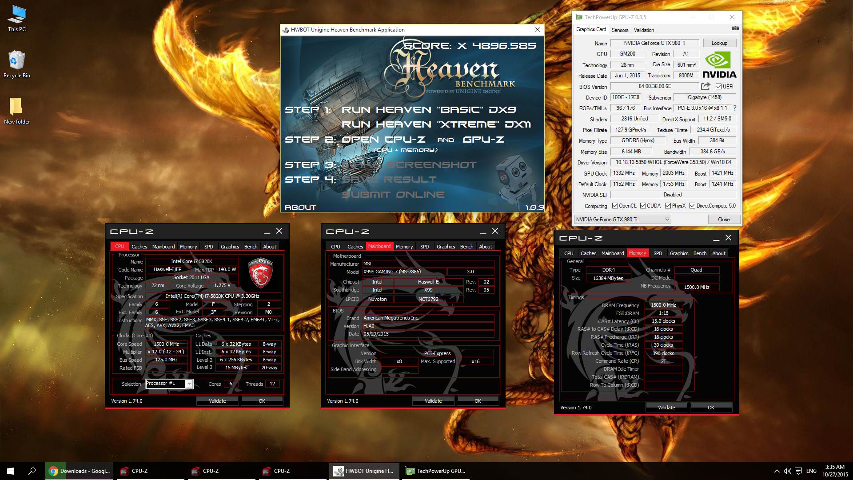Click the bus interface question mark icon

[734, 108]
